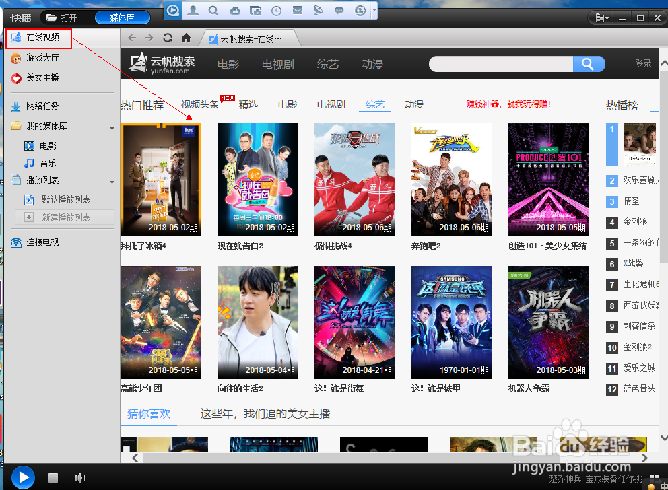The width and height of the screenshot is (668, 490).
Task: Open the cloud lock icon in toolbar
Action: pos(235,11)
